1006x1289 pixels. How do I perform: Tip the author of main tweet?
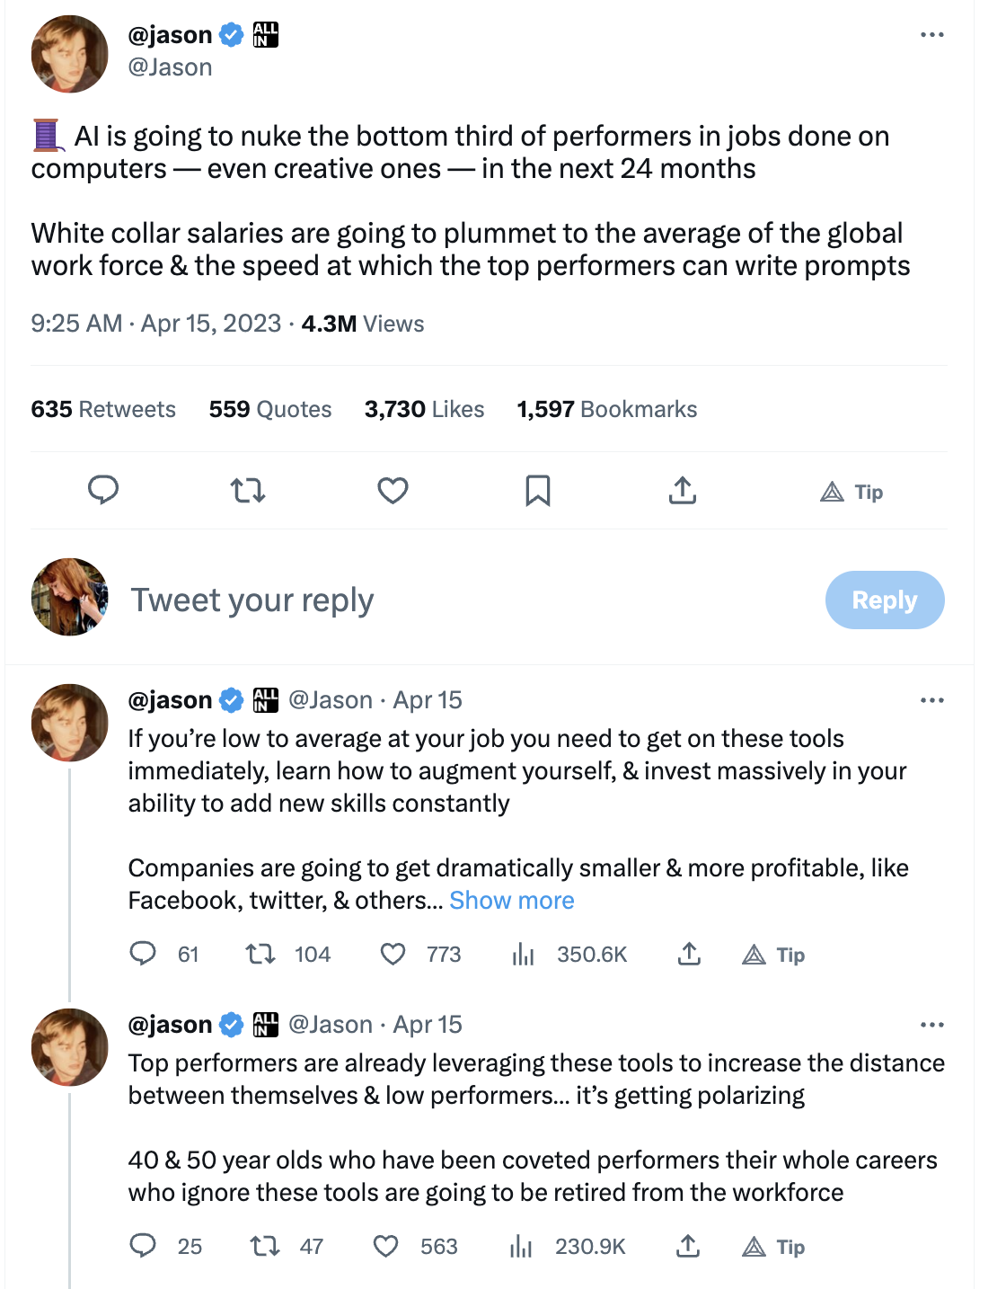click(x=852, y=492)
